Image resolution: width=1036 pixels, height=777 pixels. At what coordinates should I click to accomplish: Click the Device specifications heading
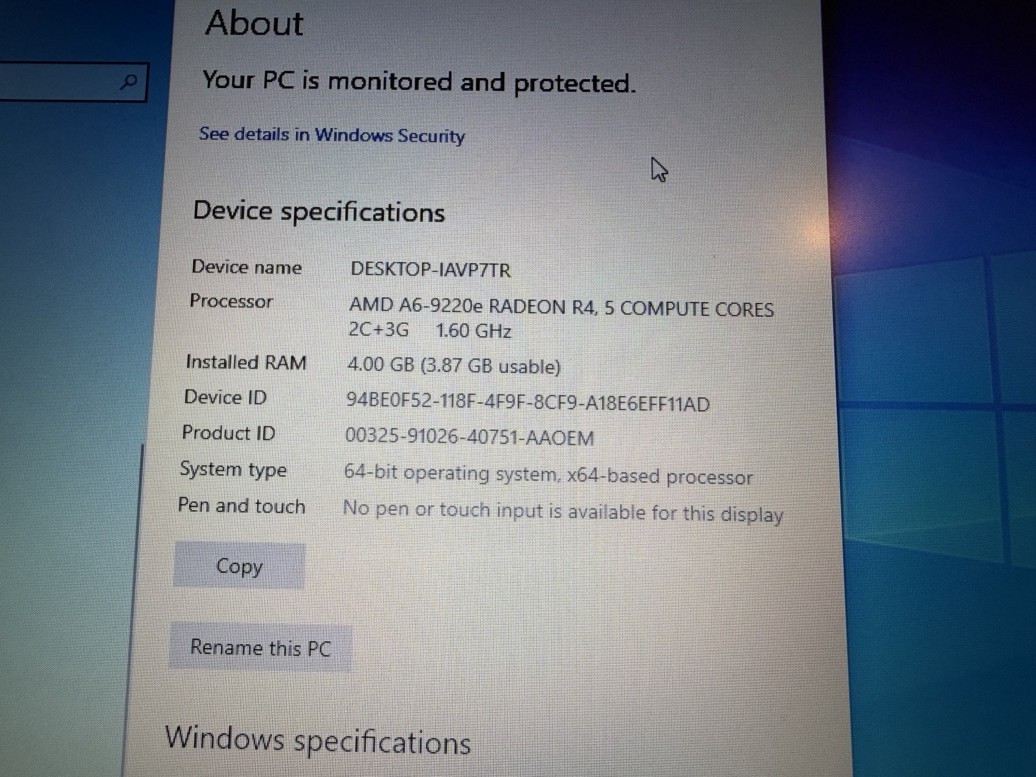coord(319,212)
